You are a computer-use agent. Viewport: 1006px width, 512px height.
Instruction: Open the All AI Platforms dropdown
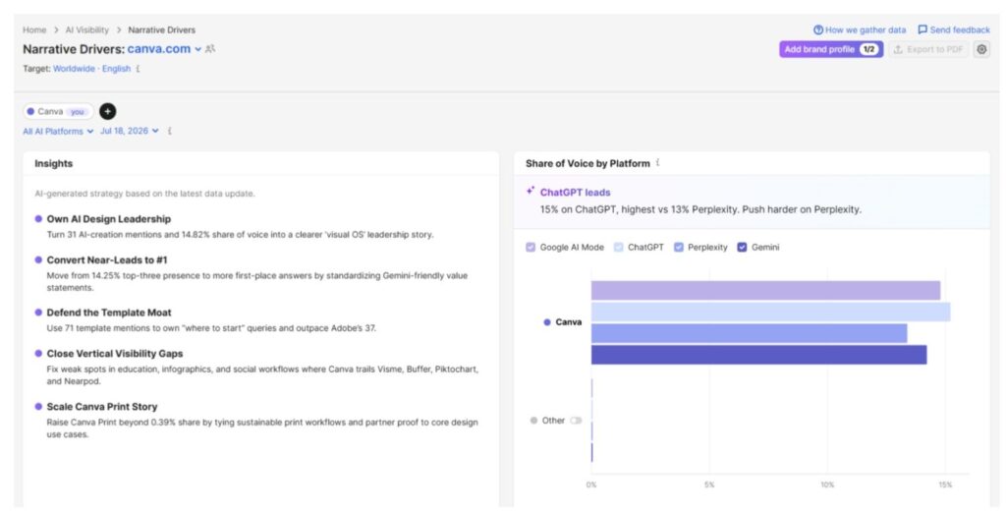click(x=58, y=131)
